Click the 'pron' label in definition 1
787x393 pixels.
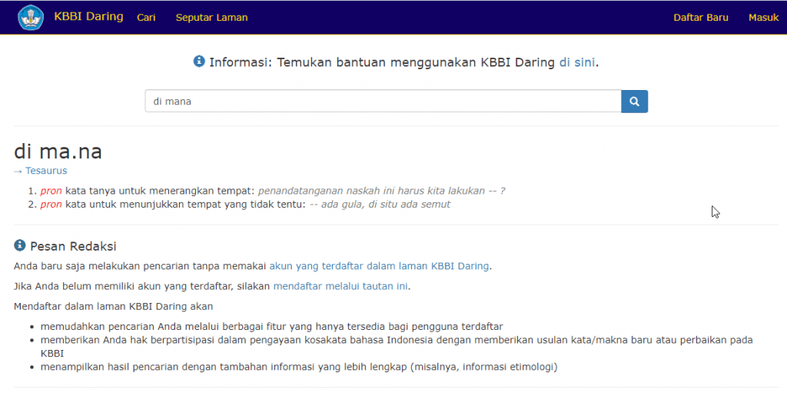51,191
